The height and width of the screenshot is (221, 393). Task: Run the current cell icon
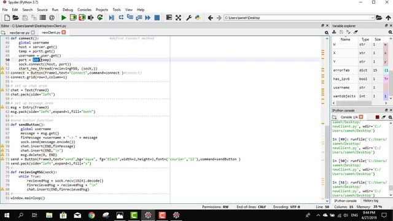[73, 18]
